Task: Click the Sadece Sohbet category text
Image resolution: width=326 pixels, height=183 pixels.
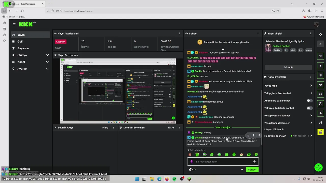Action: (x=281, y=46)
